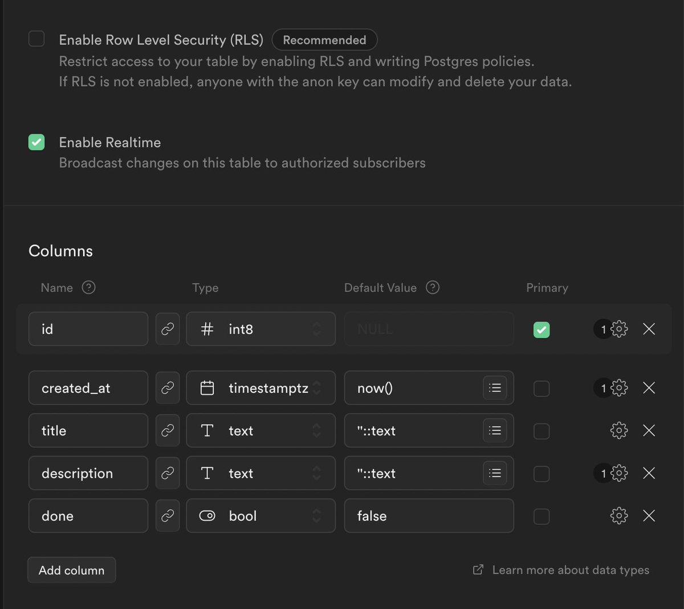
Task: Open foreign key link for done column
Action: (x=168, y=516)
